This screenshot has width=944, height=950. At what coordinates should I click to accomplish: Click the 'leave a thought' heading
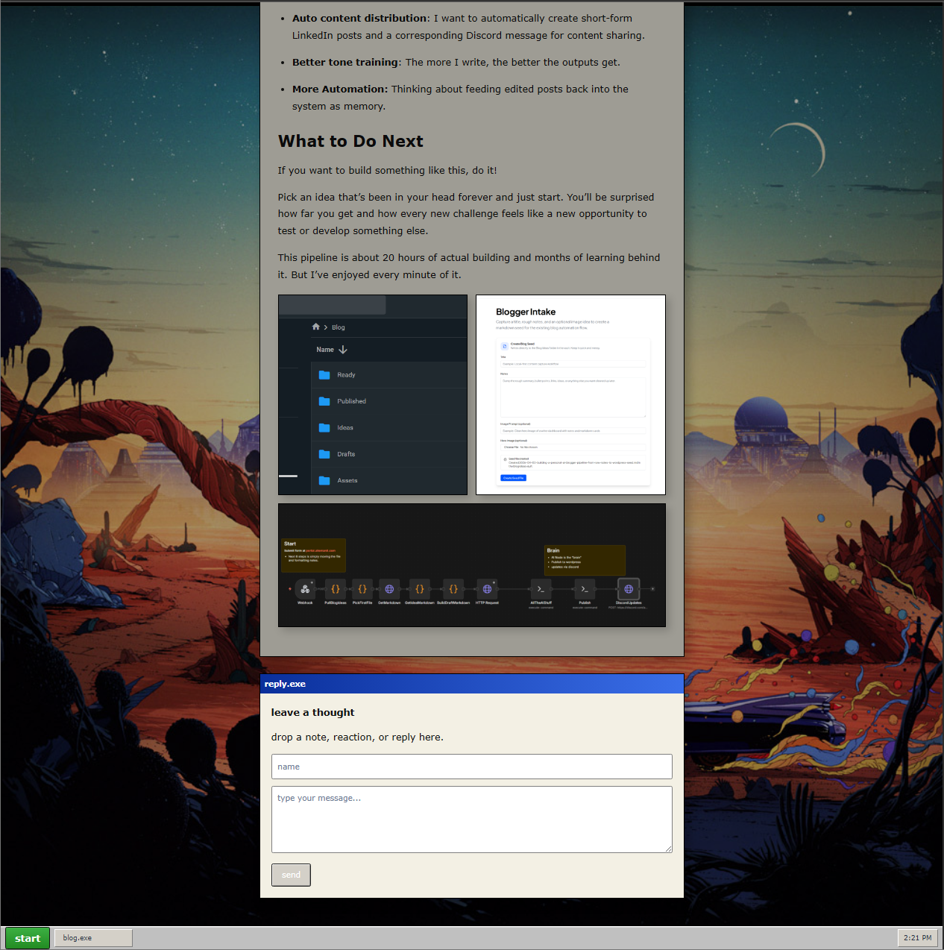pos(312,713)
